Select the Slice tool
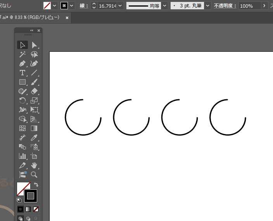 click(22, 165)
